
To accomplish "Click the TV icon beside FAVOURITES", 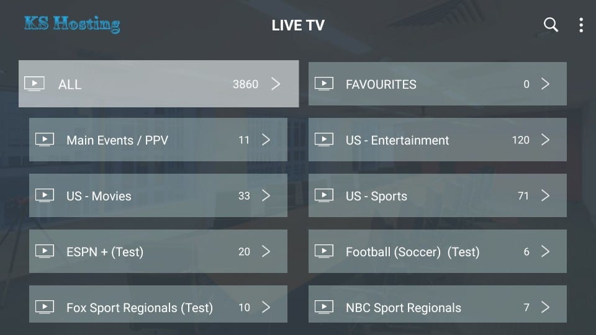I will (x=324, y=84).
